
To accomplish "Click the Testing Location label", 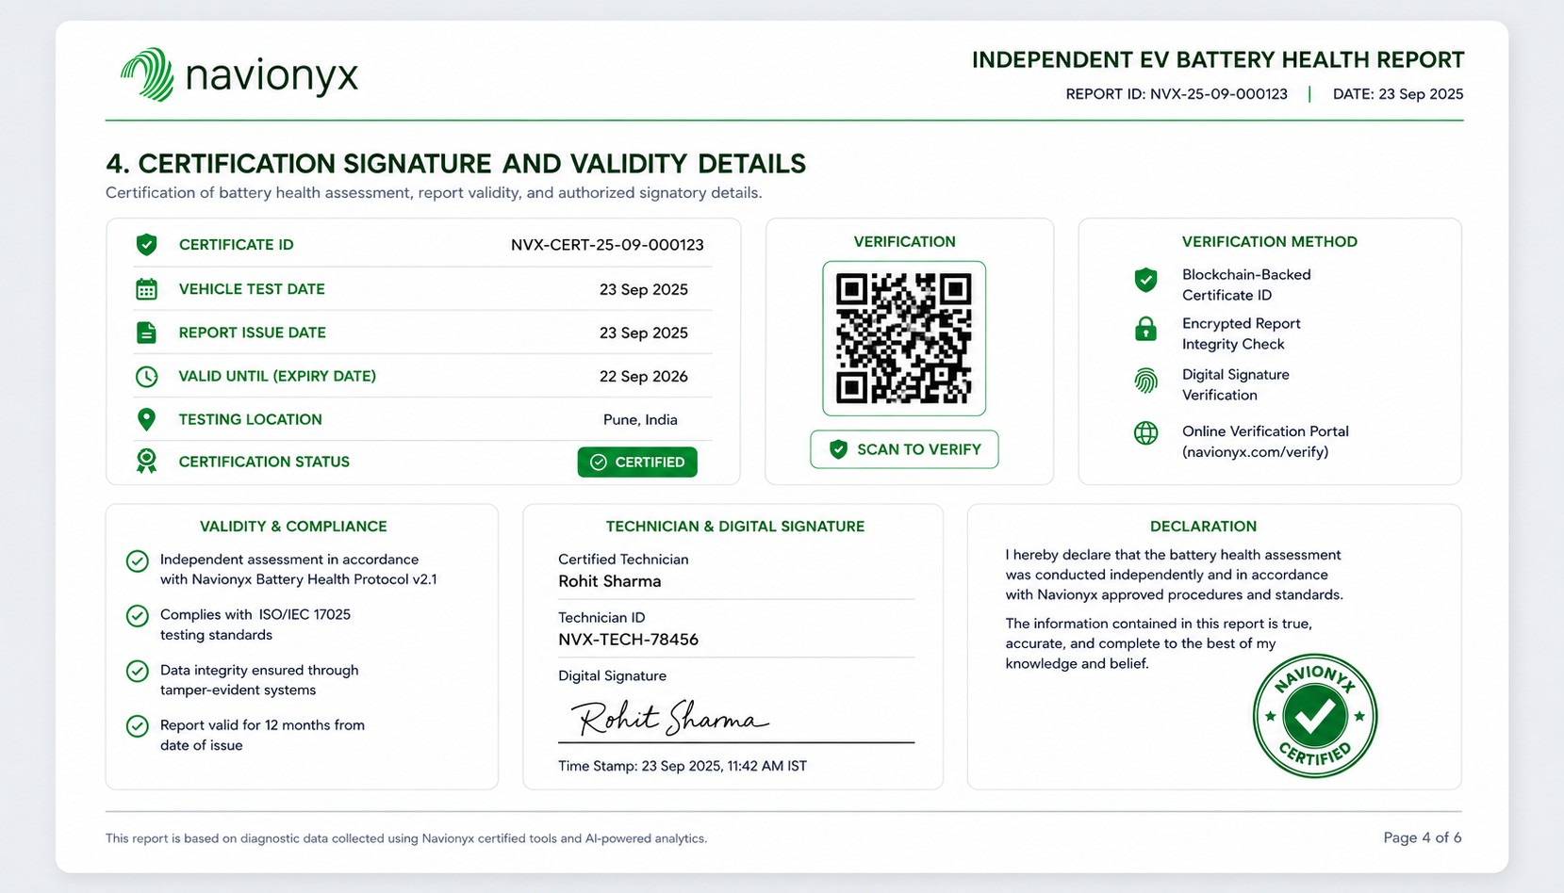I will [x=250, y=419].
